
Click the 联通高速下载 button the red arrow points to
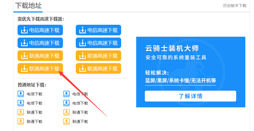[x=40, y=69]
